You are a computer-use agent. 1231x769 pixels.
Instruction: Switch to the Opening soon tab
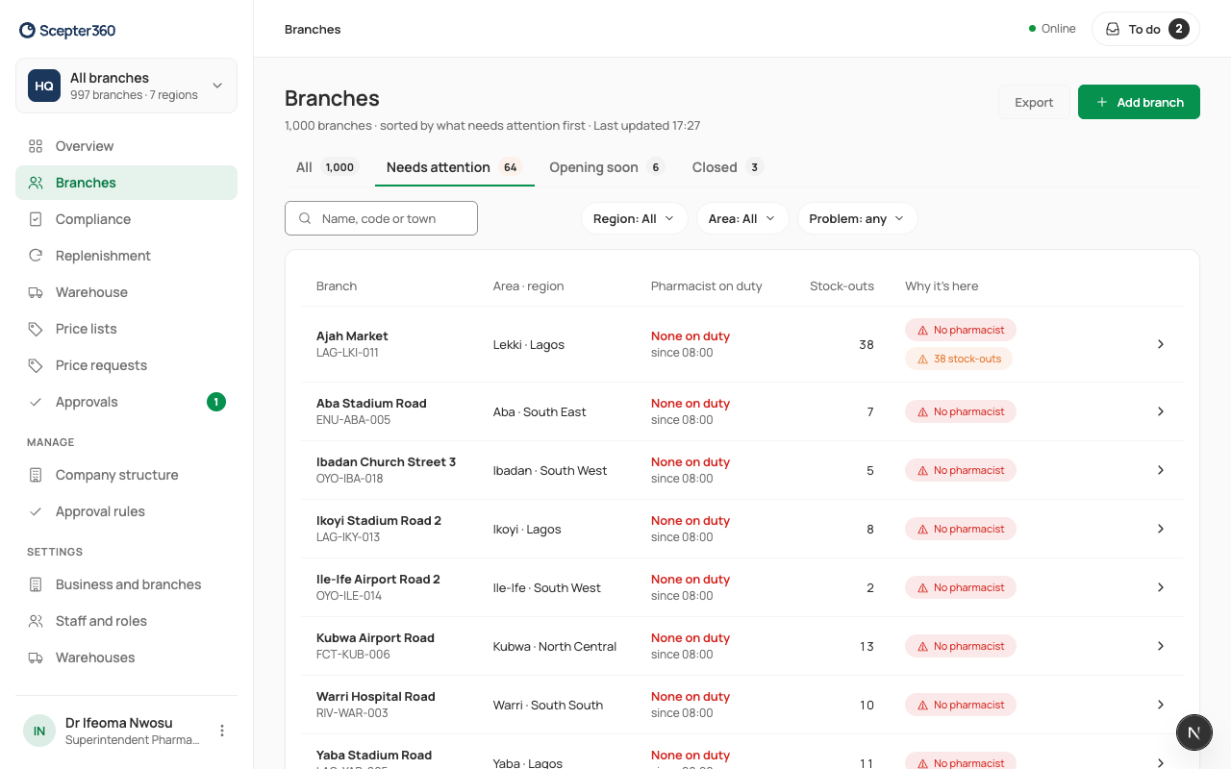(x=607, y=167)
